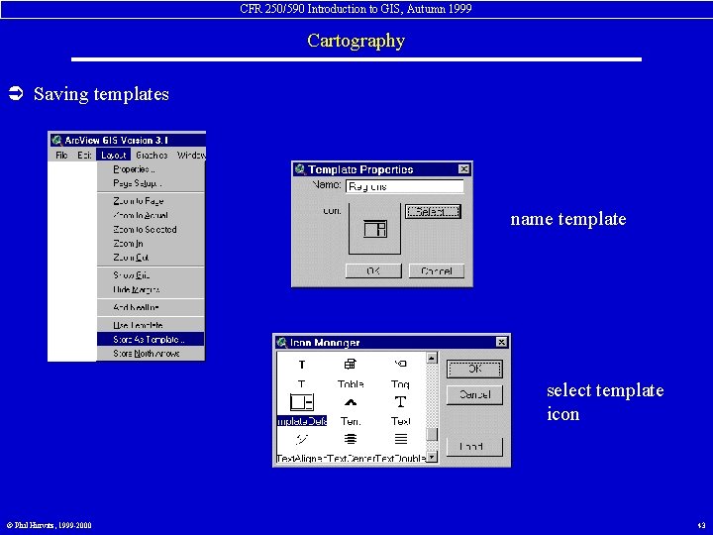Open the Graphics menu
Screen dimensions: 713x535
[x=152, y=156]
